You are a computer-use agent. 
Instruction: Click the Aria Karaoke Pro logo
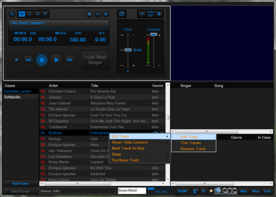(x=226, y=191)
